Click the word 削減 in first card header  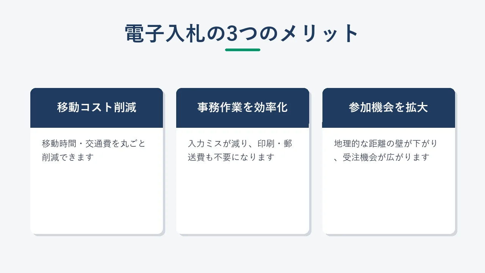[x=125, y=108]
